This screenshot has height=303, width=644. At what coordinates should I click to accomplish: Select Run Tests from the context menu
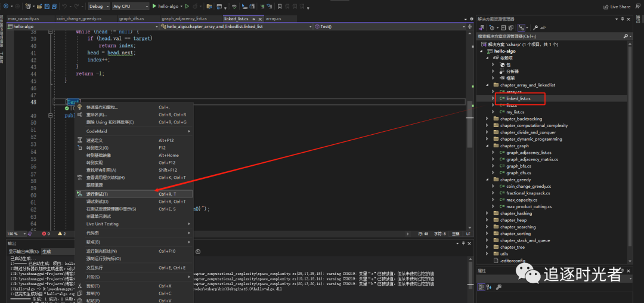click(x=97, y=194)
